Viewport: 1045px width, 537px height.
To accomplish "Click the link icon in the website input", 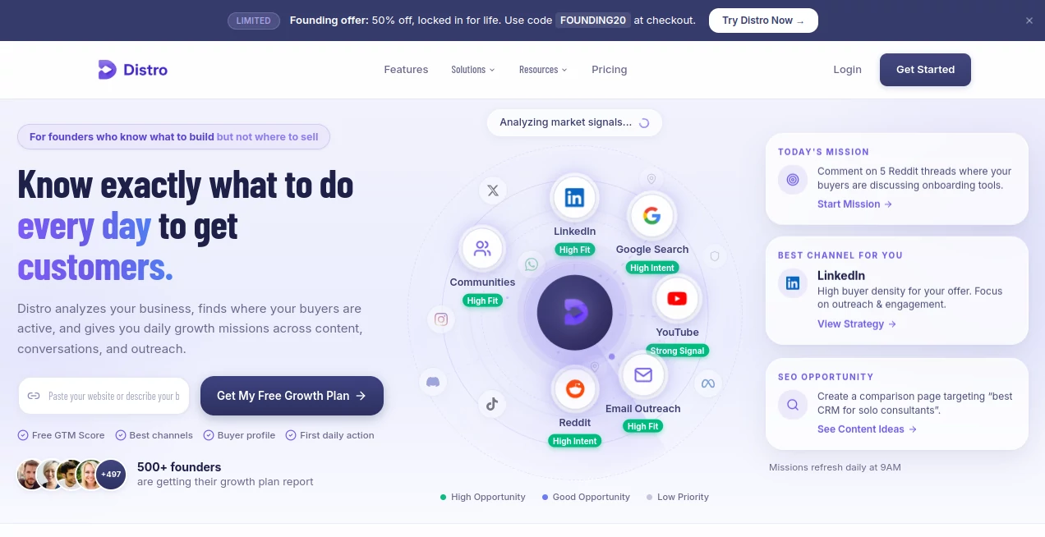I will pyautogui.click(x=34, y=396).
